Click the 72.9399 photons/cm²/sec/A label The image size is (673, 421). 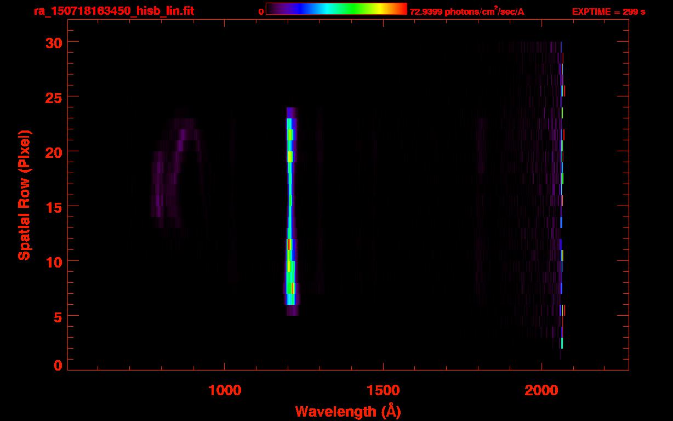(x=467, y=12)
